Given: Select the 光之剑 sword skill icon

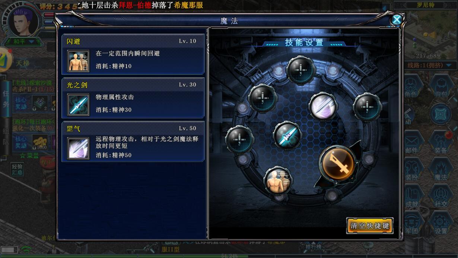Looking at the screenshot, I should coord(78,104).
